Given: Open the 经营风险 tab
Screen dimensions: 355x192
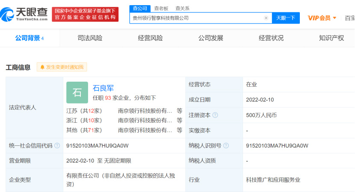Looking at the screenshot, I should click(x=150, y=38).
